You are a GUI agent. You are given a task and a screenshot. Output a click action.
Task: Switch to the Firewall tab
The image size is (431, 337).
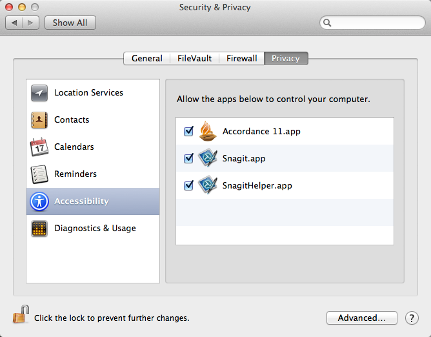point(242,58)
